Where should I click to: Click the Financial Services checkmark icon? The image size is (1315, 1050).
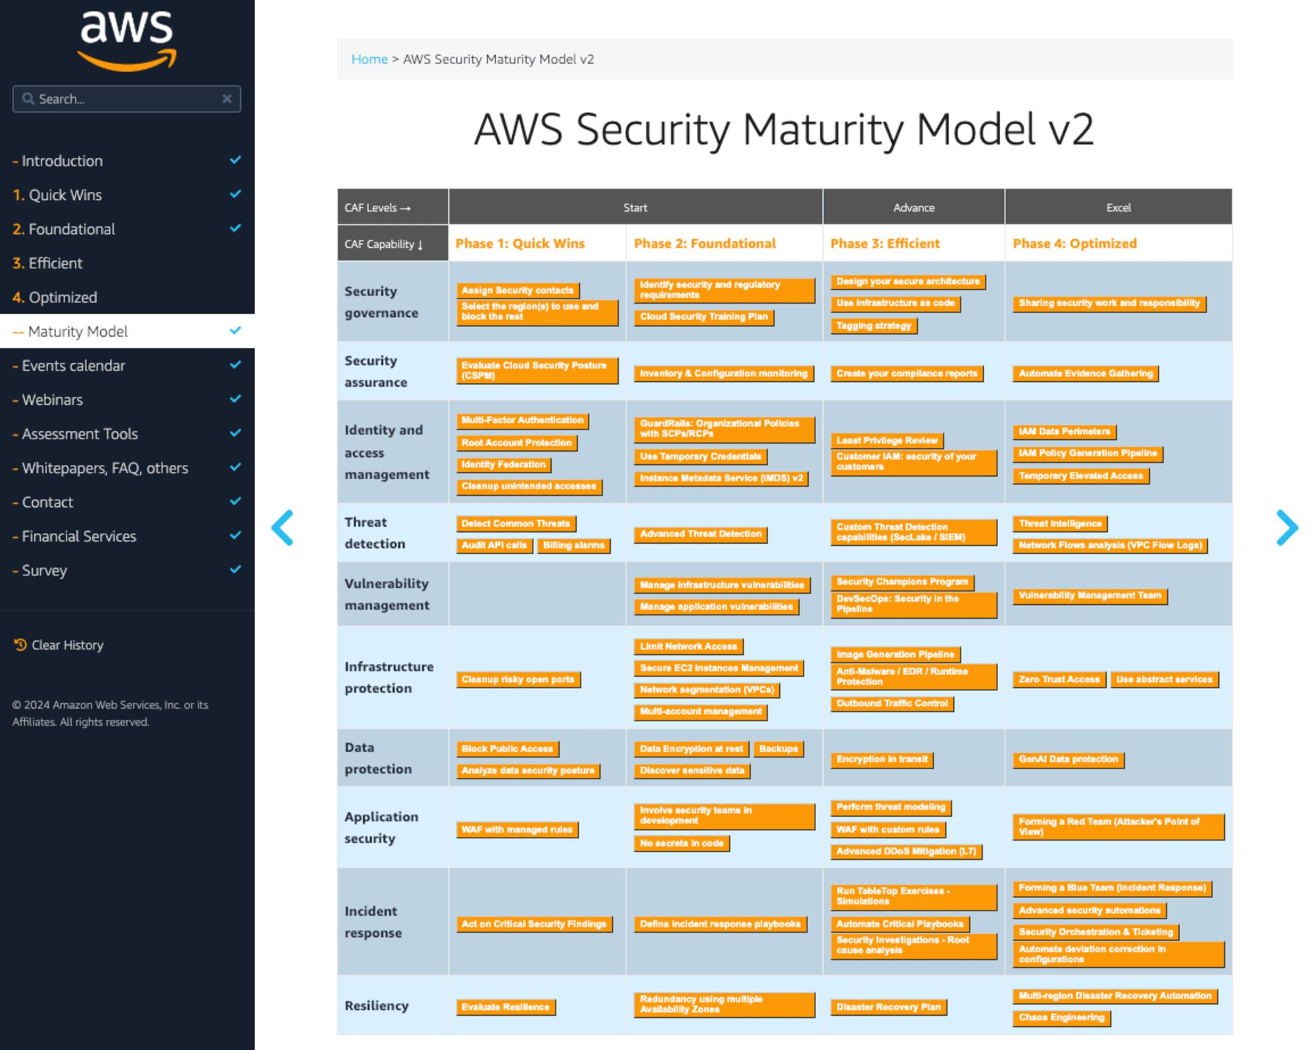coord(235,536)
